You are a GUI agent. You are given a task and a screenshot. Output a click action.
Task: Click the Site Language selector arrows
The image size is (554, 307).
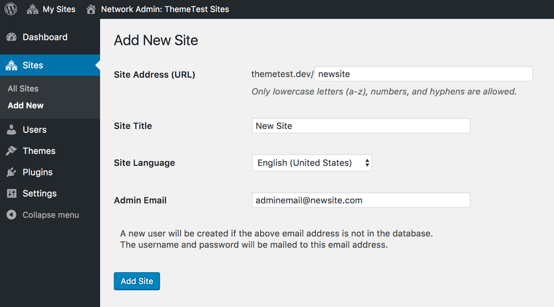click(x=367, y=163)
